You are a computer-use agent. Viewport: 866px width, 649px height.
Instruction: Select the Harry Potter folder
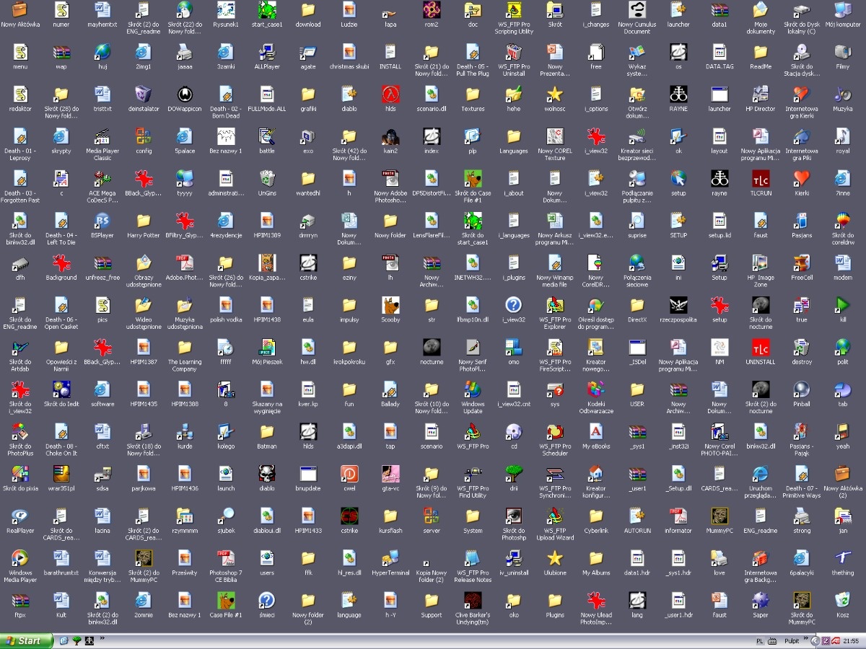coord(144,221)
